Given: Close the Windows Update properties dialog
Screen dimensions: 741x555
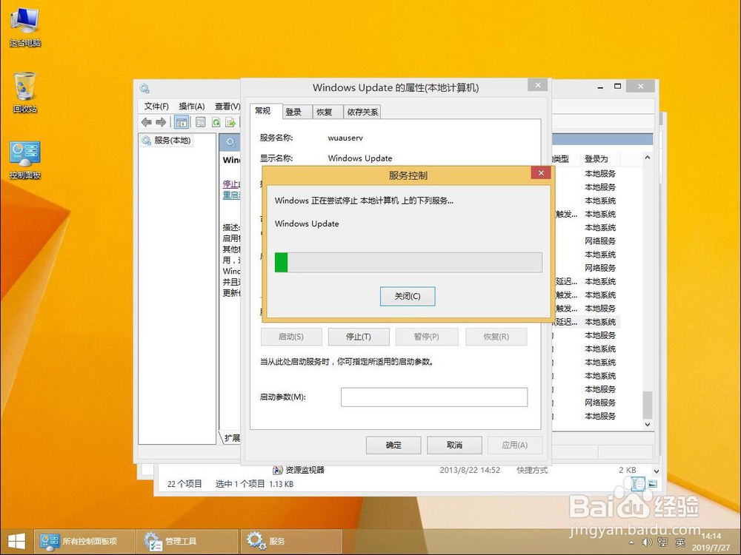Looking at the screenshot, I should coord(537,85).
